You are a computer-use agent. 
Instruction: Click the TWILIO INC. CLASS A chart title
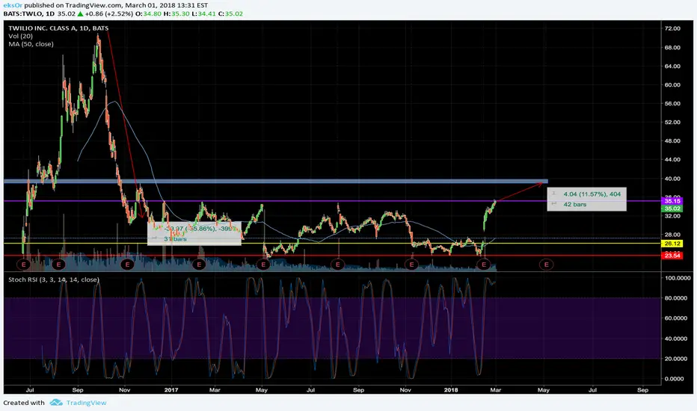coord(58,28)
